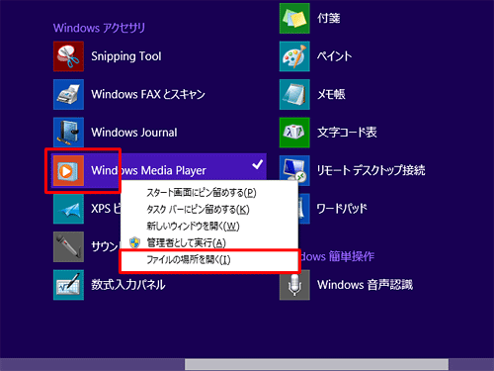This screenshot has width=494, height=371.
Task: Toggle the checkmark on Windows Media Player tile
Action: pos(258,164)
